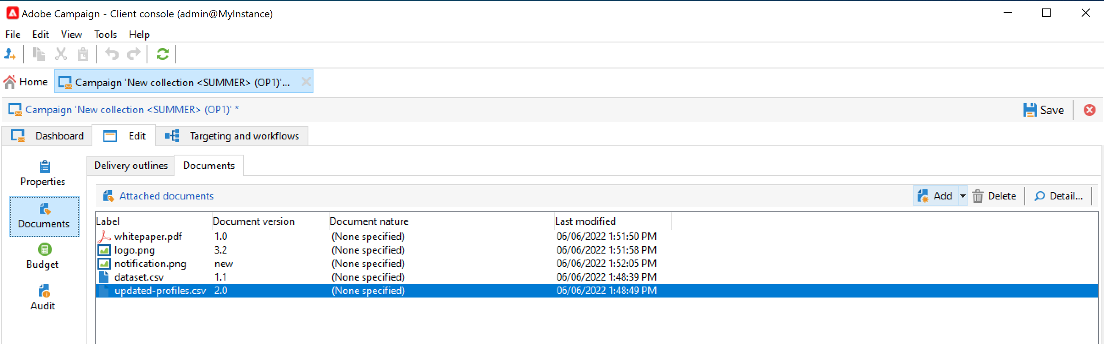Click the profile/connection toolbar icon
The width and height of the screenshot is (1104, 344).
coord(10,54)
